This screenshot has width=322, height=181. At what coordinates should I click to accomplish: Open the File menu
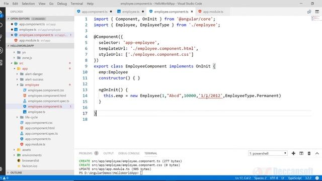6,4
